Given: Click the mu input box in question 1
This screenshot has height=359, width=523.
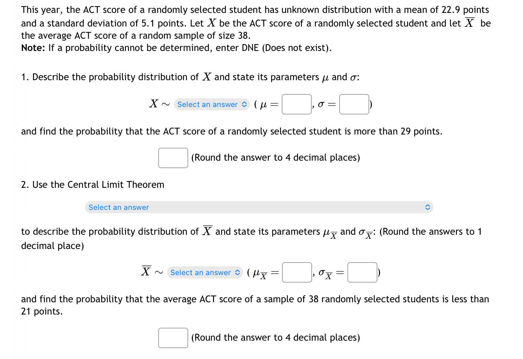Looking at the screenshot, I should click(x=296, y=104).
